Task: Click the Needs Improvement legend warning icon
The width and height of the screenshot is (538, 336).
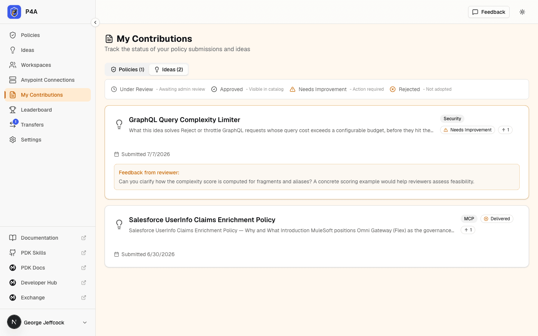Action: (293, 89)
